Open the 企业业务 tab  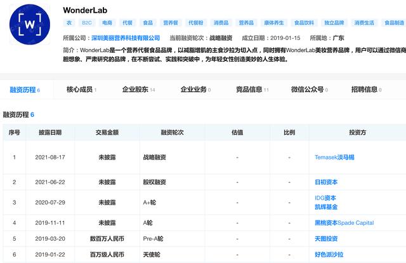[195, 90]
